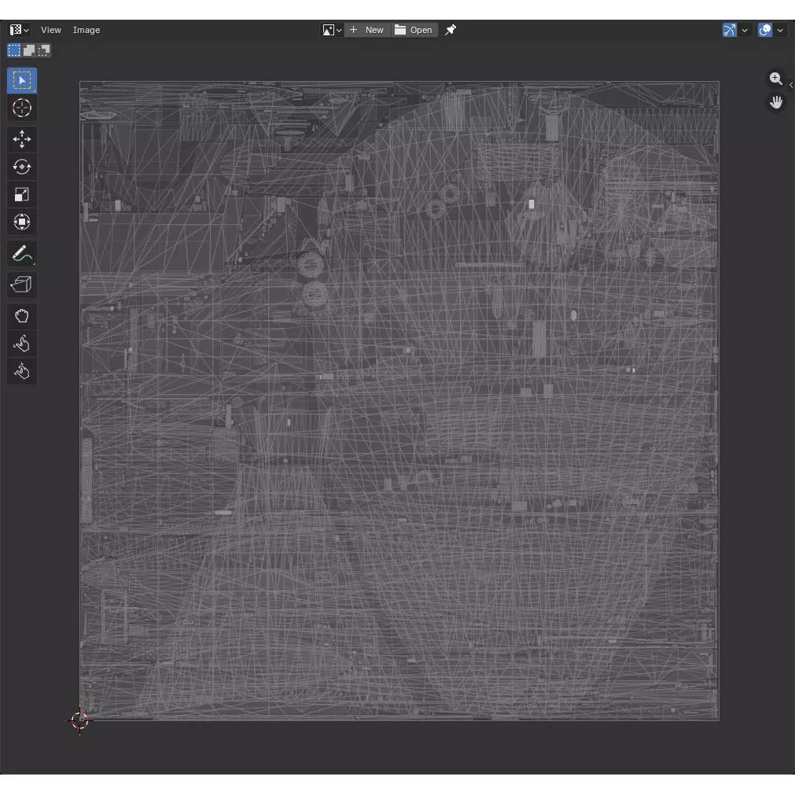The width and height of the screenshot is (795, 795).
Task: Activate the Transform tool
Action: coord(22,223)
